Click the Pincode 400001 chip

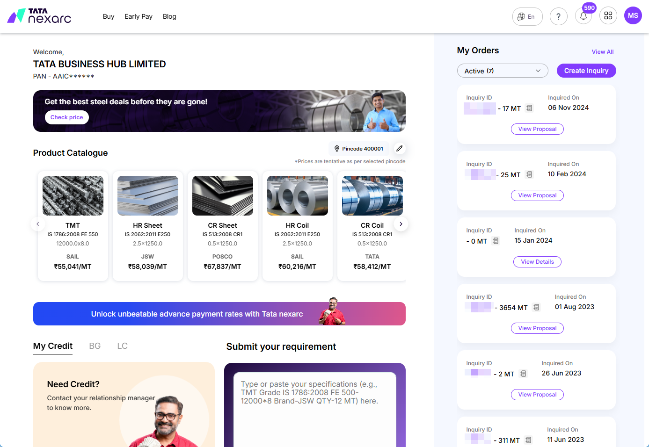[x=358, y=149]
